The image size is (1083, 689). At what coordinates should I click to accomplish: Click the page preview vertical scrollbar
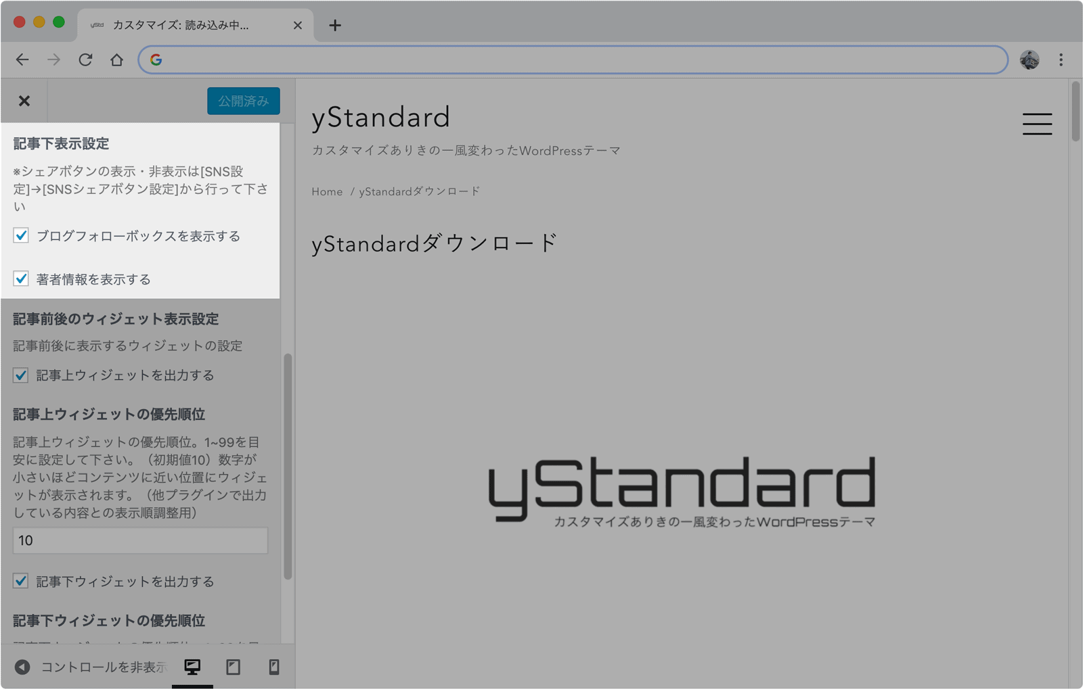[x=1076, y=111]
